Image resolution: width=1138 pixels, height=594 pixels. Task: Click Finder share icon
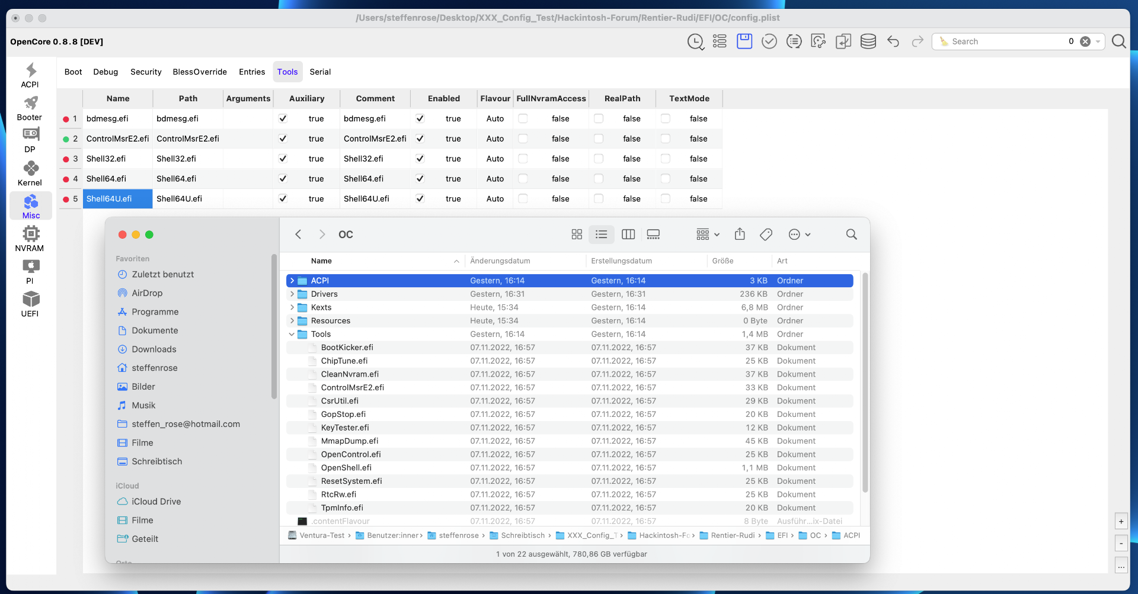click(x=740, y=235)
